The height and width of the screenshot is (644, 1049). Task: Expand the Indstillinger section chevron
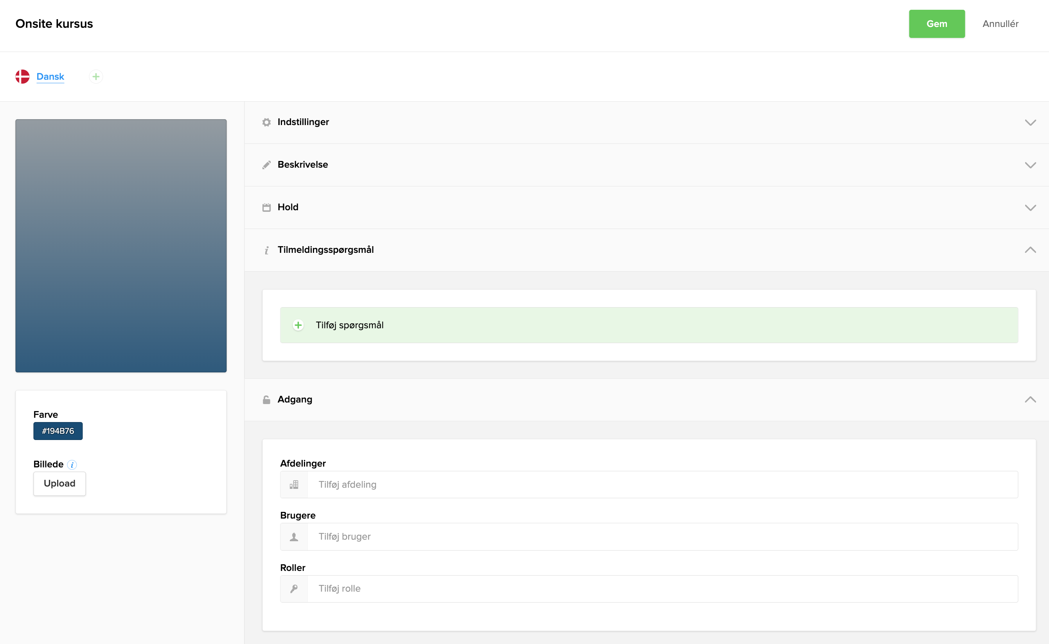pyautogui.click(x=1030, y=123)
